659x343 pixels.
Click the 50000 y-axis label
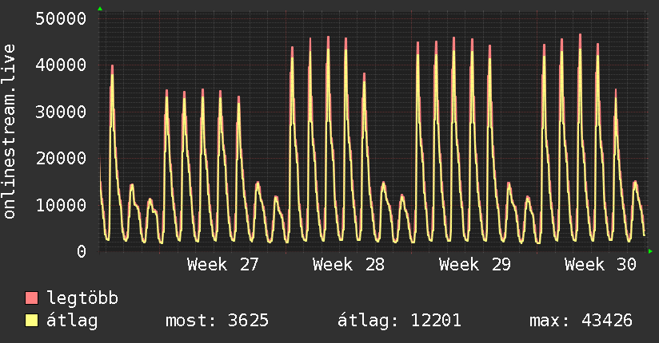point(61,18)
